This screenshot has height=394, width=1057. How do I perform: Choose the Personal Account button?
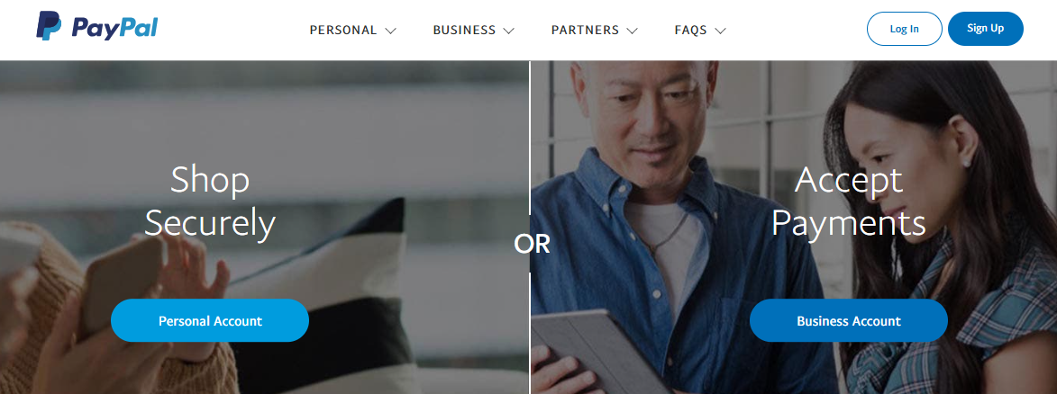[210, 320]
